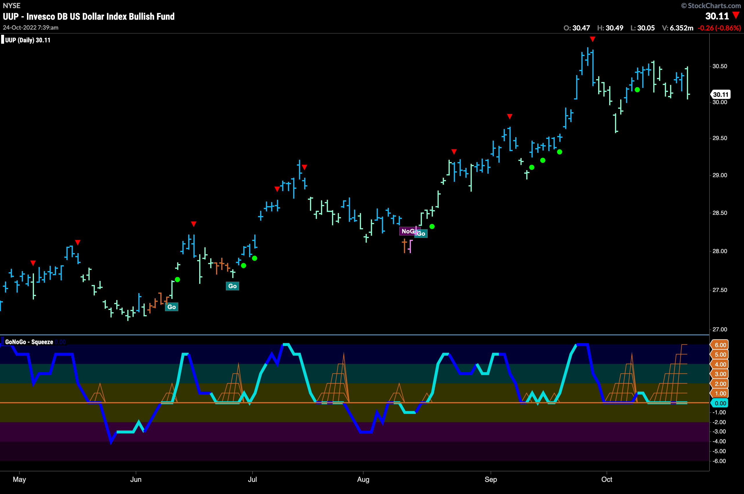Click the green dot near mid-June breakout
Viewport: 744px width, 494px height.
177,279
